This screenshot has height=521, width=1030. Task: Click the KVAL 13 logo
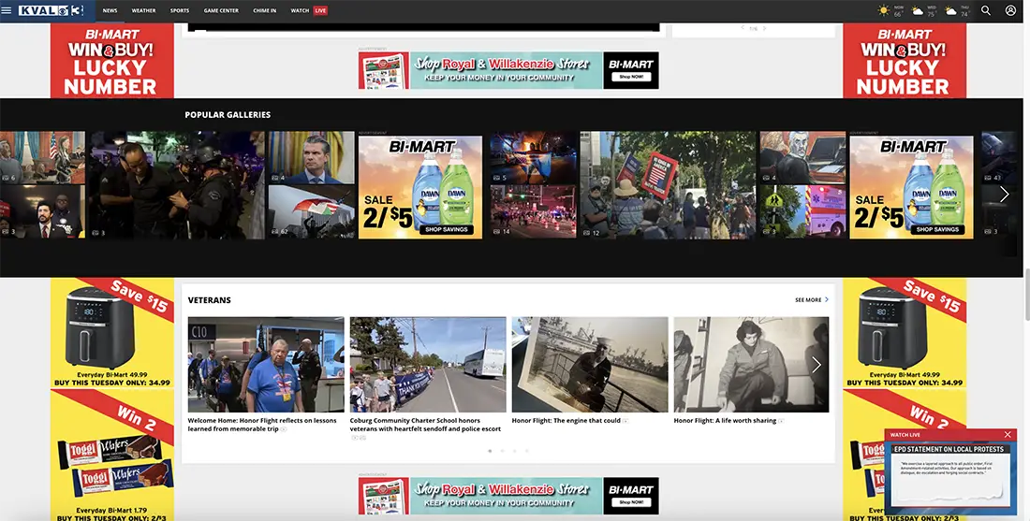pos(51,10)
